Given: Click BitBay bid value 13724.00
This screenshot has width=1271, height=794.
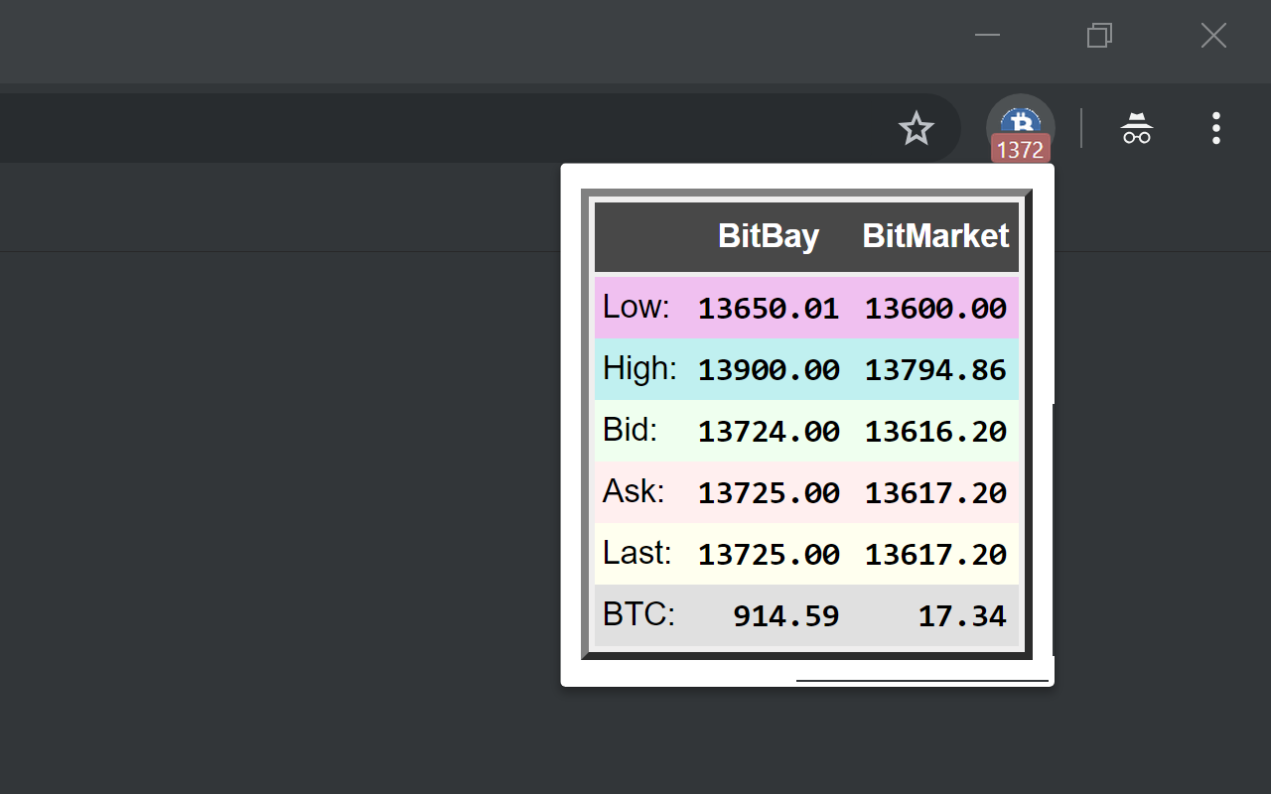Looking at the screenshot, I should tap(769, 432).
